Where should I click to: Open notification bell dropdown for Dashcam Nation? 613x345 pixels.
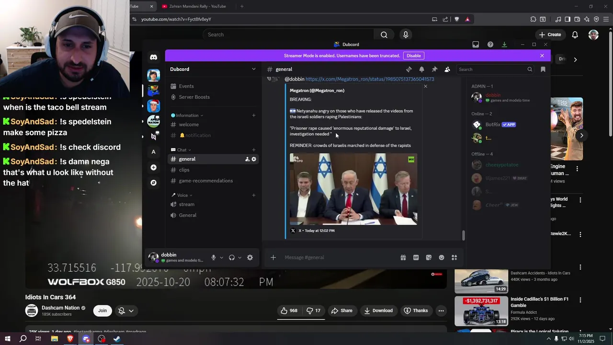click(126, 310)
